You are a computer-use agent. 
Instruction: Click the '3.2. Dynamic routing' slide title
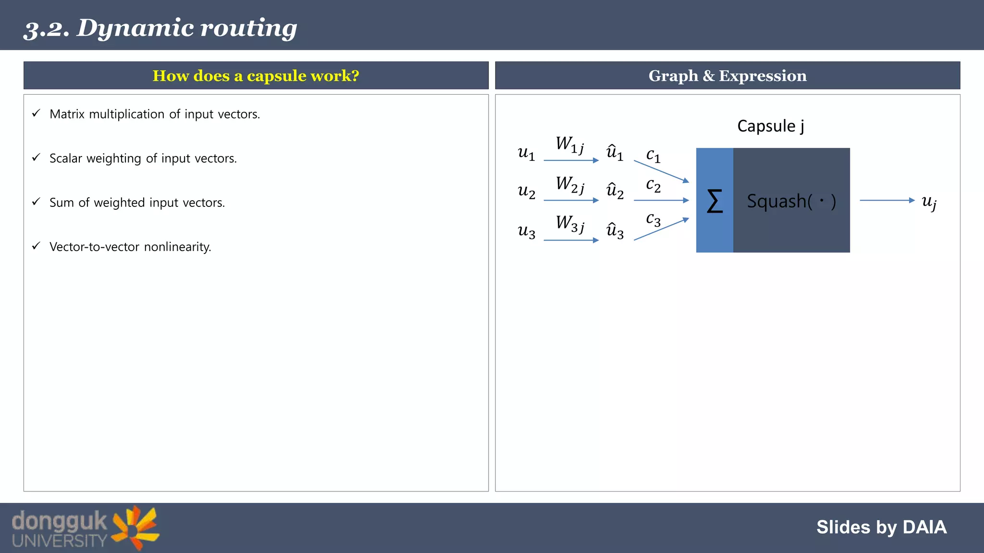point(160,28)
